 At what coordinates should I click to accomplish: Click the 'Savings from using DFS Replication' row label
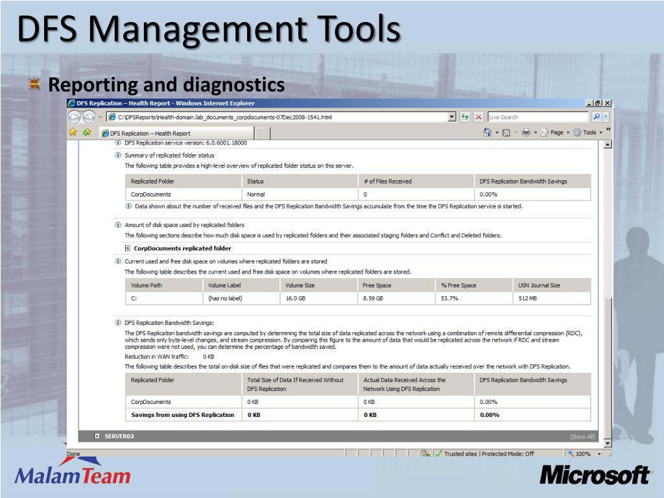pyautogui.click(x=182, y=415)
